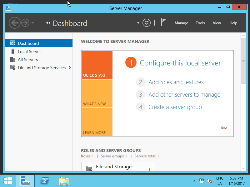Open the View menu

(217, 23)
